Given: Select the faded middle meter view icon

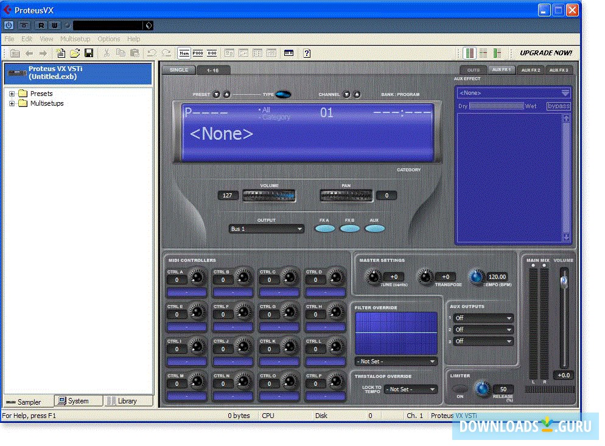Looking at the screenshot, I should click(483, 53).
